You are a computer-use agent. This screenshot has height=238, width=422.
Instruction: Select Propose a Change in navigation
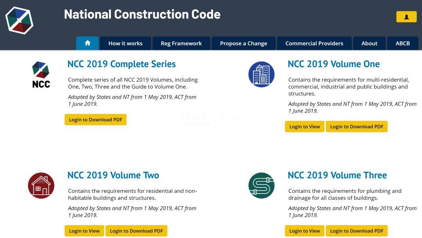pyautogui.click(x=243, y=43)
